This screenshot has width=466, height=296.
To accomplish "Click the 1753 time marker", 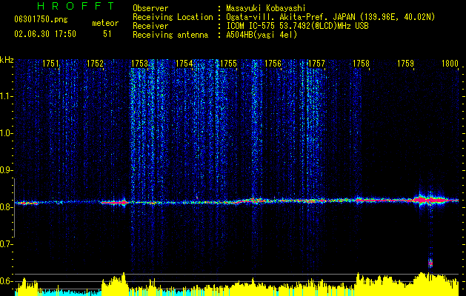I will pyautogui.click(x=139, y=64).
